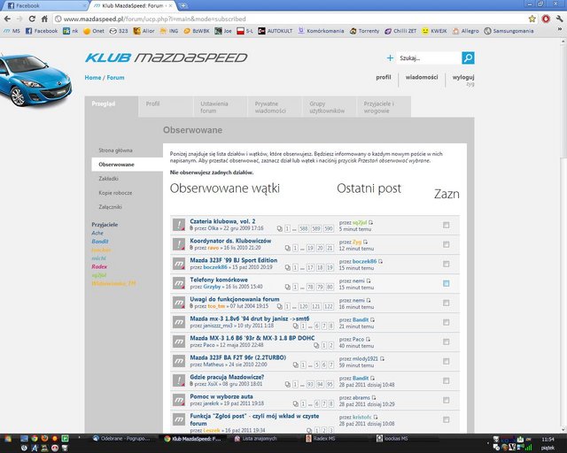The image size is (567, 453).
Task: Click the plus icon beside search box
Action: click(390, 58)
